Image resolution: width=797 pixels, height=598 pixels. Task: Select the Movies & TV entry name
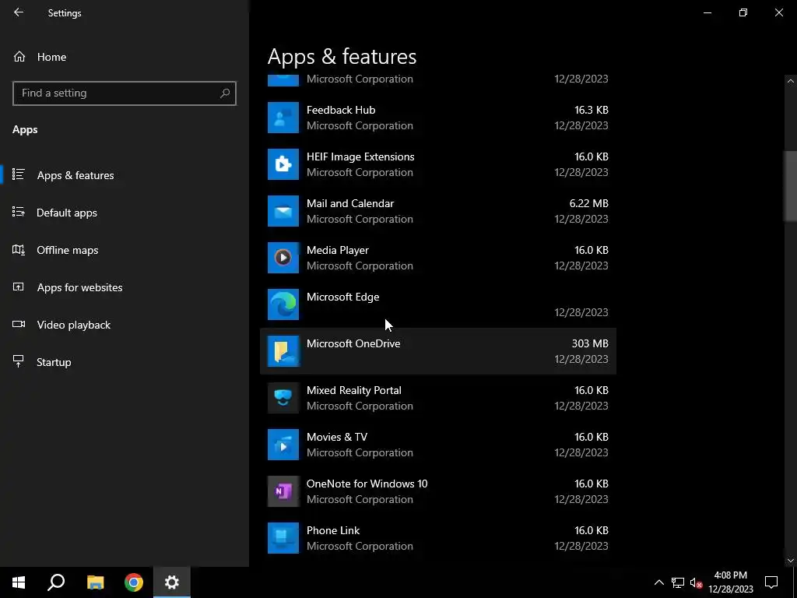(x=336, y=438)
